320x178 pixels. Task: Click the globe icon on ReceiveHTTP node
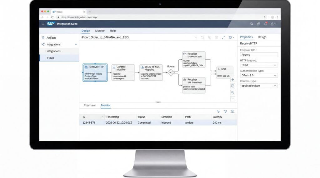pos(86,67)
